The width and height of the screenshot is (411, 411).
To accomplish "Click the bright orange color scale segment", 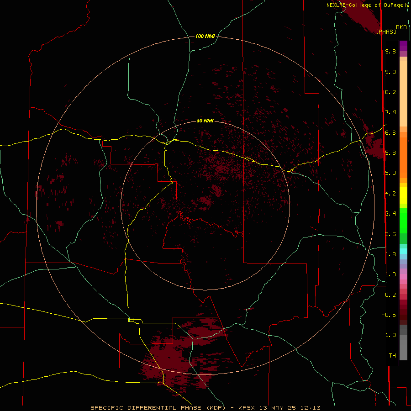I will [x=403, y=158].
